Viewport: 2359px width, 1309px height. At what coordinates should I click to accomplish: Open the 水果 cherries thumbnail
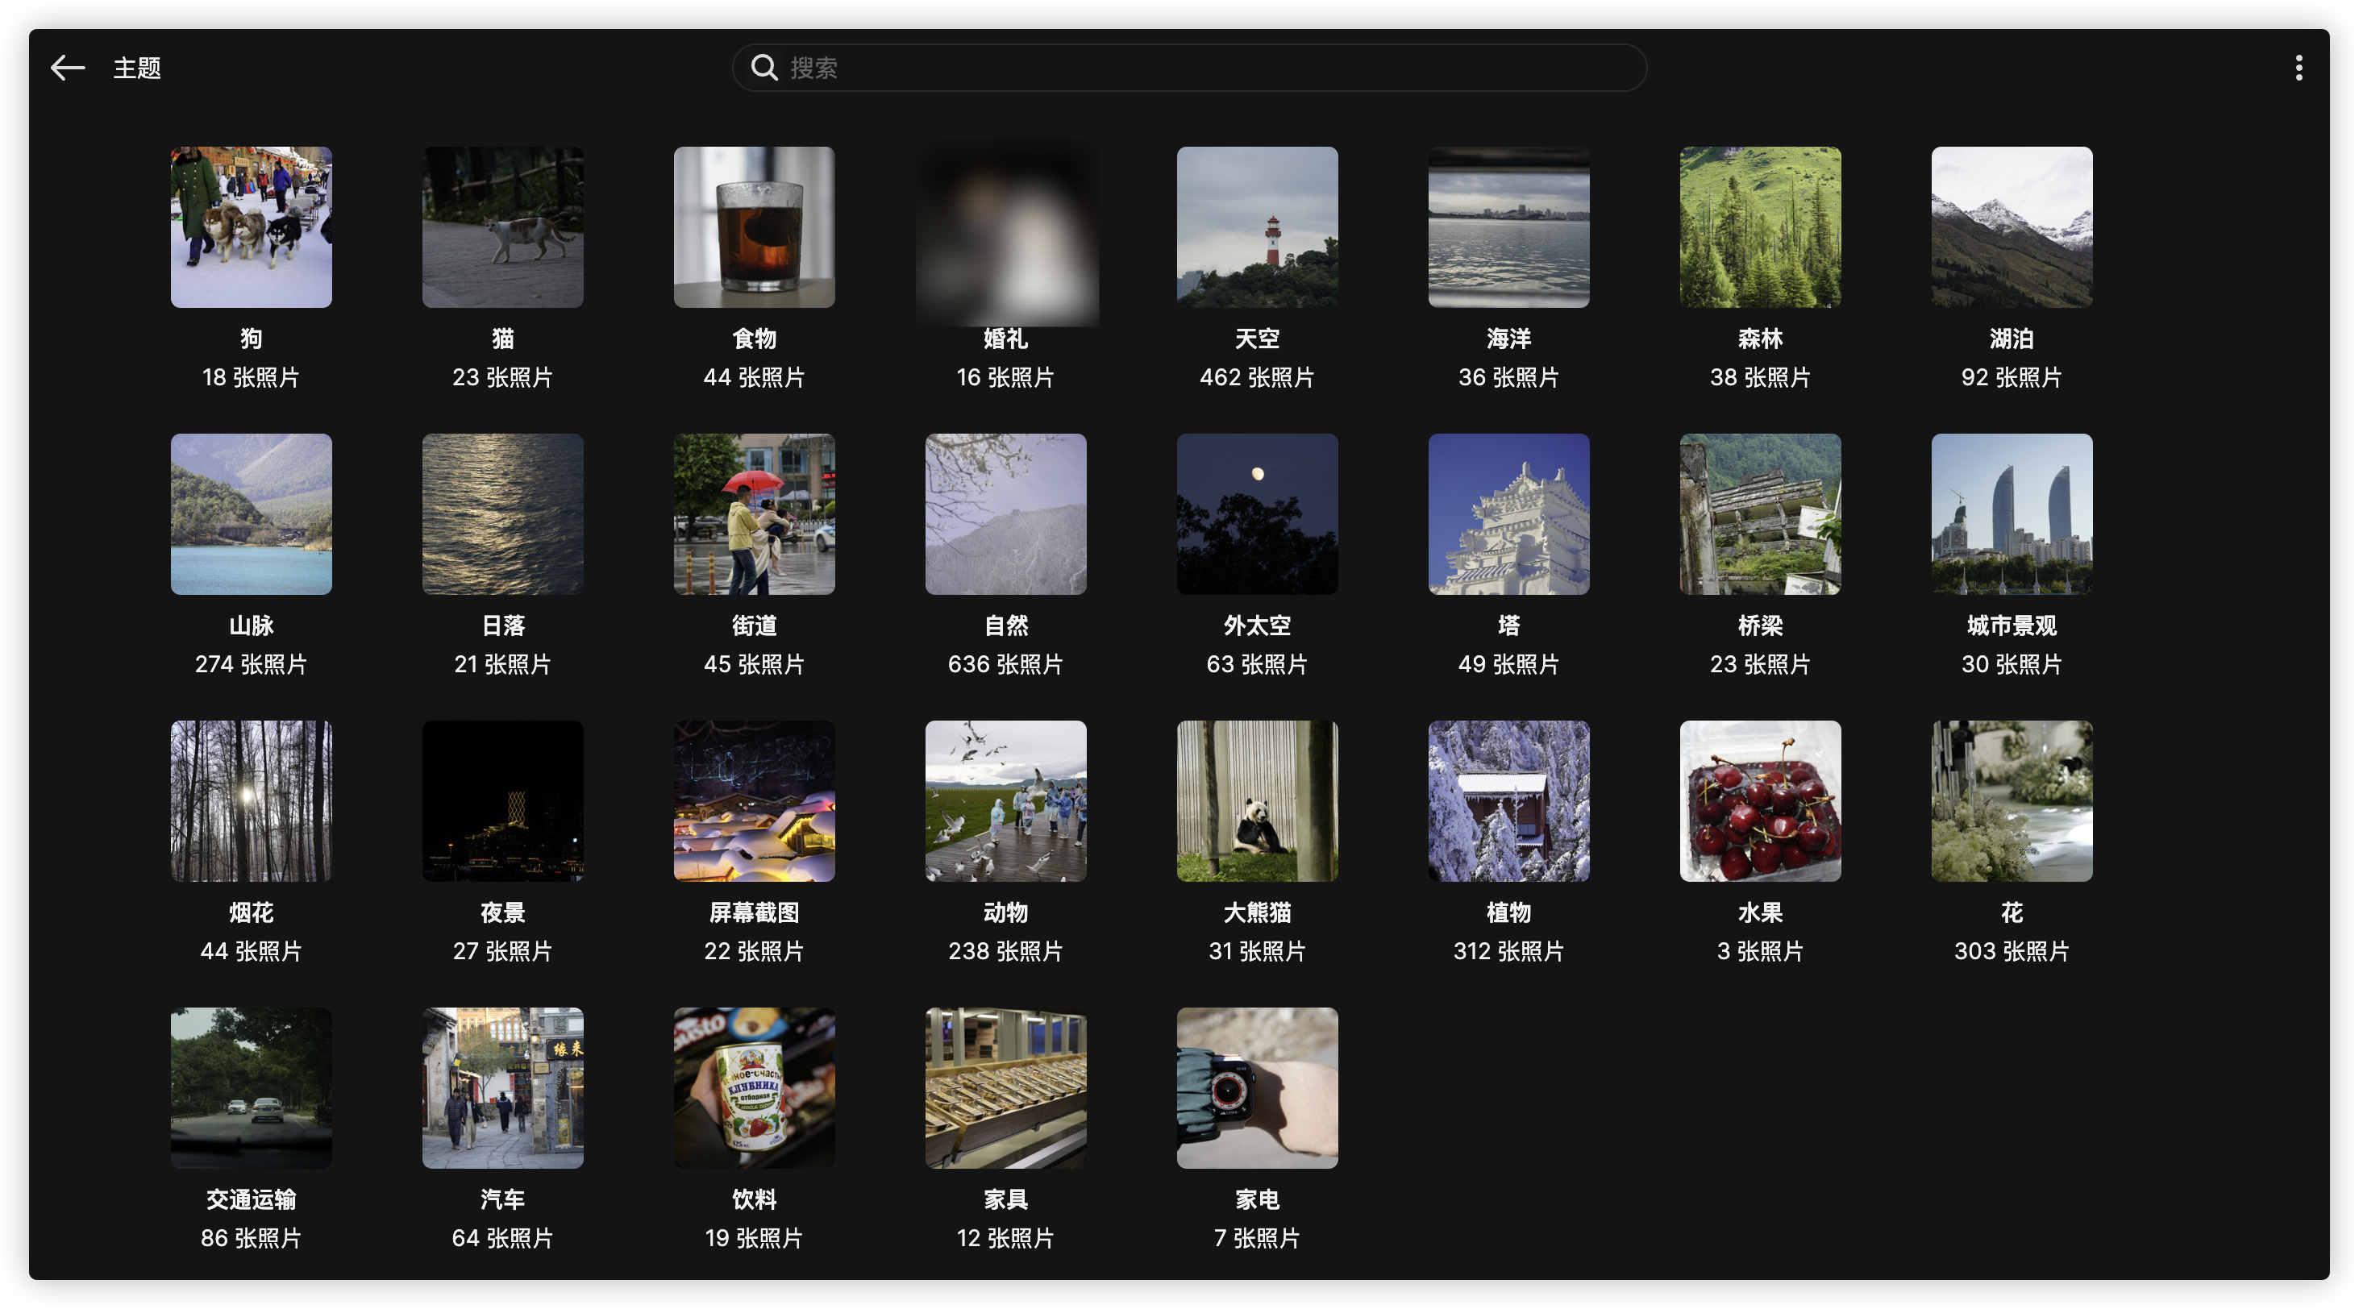click(x=1759, y=801)
